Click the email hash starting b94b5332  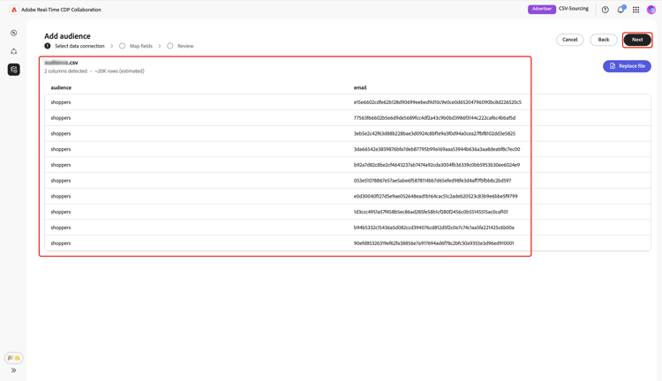click(x=434, y=228)
